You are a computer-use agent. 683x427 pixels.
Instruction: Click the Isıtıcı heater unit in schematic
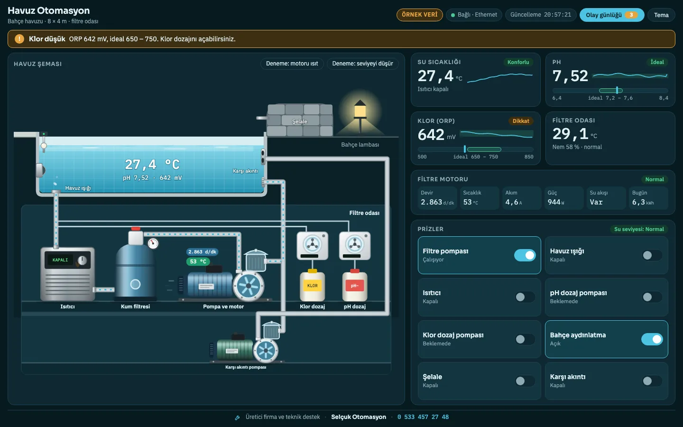coord(68,274)
